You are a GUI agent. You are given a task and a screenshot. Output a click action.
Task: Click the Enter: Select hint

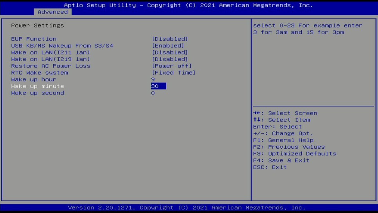click(277, 127)
